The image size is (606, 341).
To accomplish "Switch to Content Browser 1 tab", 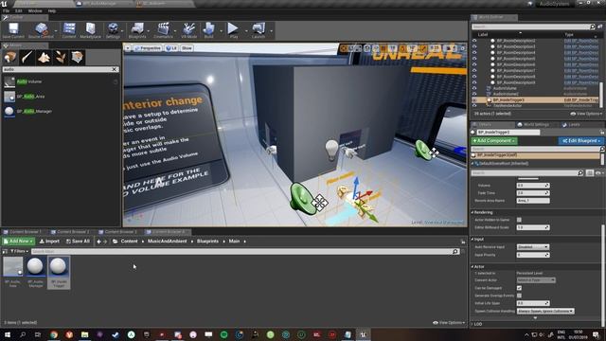I will pos(23,232).
